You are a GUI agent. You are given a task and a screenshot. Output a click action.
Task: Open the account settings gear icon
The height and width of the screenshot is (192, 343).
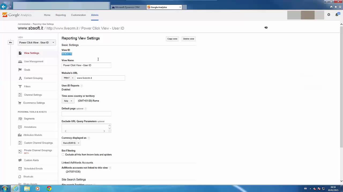[x=329, y=15]
